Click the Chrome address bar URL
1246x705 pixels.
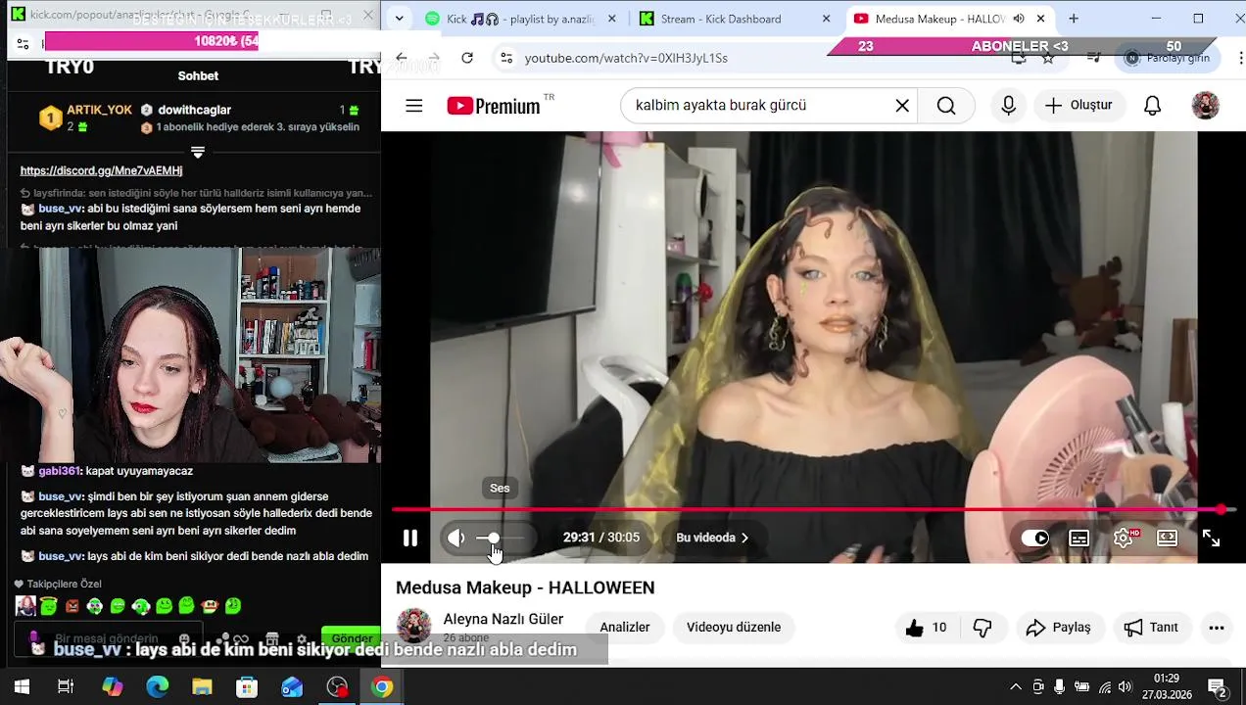pyautogui.click(x=626, y=58)
